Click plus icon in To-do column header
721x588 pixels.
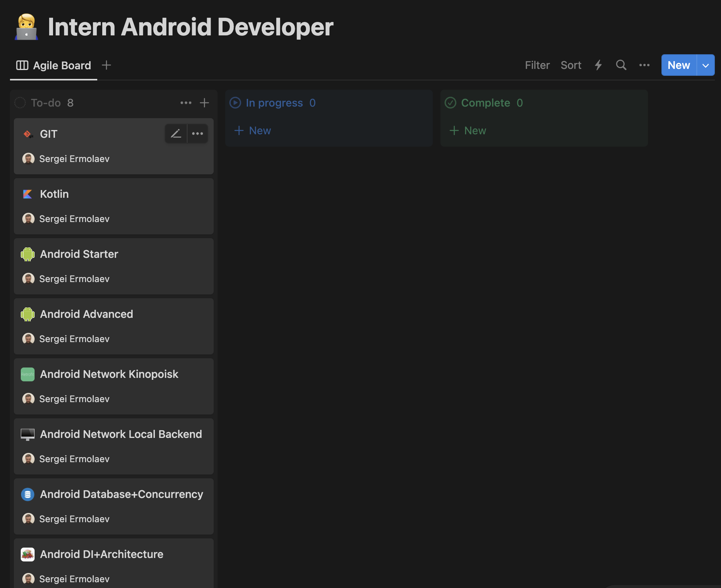click(204, 103)
